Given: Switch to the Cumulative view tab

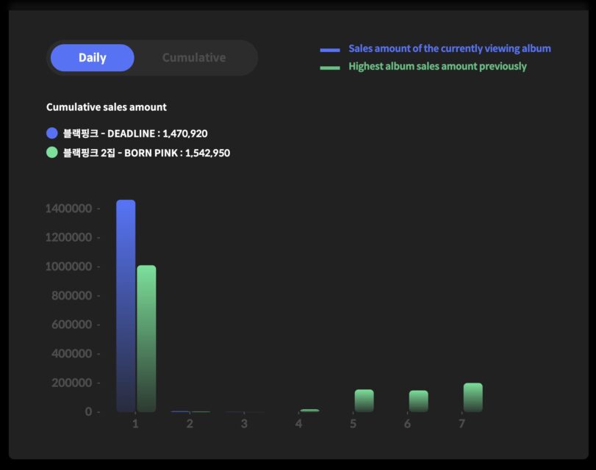Looking at the screenshot, I should (194, 58).
